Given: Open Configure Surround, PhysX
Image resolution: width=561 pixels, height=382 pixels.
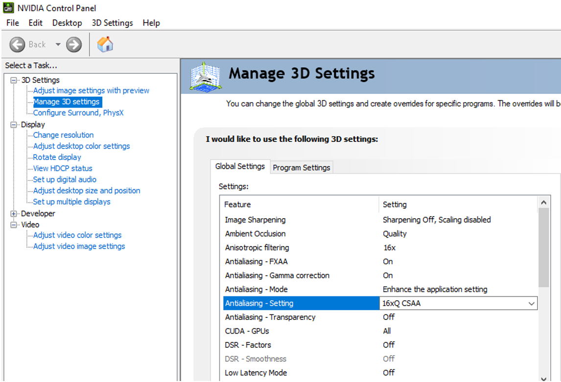Looking at the screenshot, I should [x=78, y=113].
